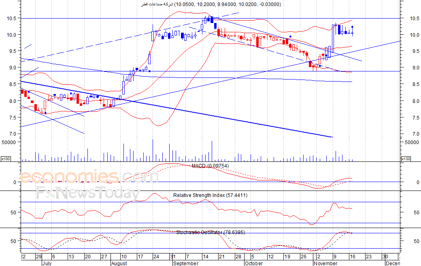Click the economies.com watermark logo

pyautogui.click(x=89, y=177)
